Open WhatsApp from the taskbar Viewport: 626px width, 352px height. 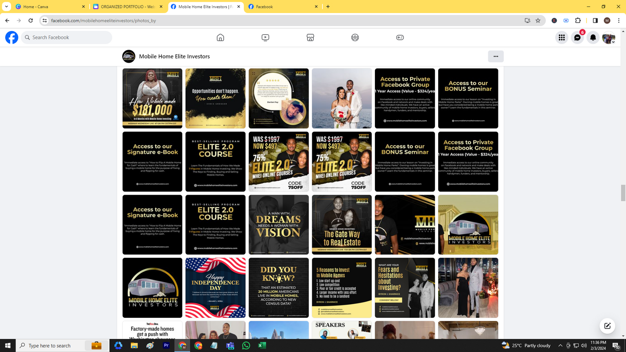(x=246, y=345)
